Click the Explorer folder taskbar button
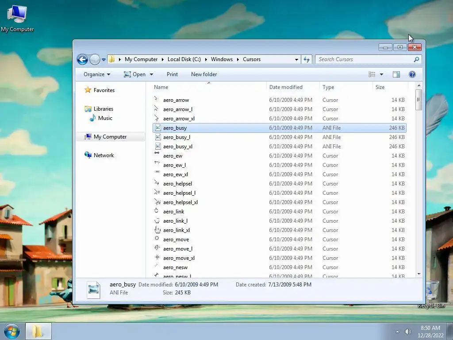The width and height of the screenshot is (453, 340). (x=38, y=331)
